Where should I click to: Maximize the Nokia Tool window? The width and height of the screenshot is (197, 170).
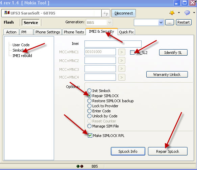click(x=184, y=3)
